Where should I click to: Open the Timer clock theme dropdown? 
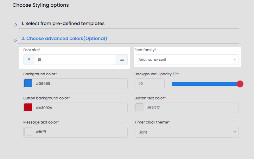187,132
